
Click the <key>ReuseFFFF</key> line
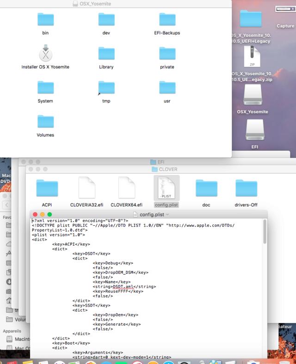click(x=118, y=291)
